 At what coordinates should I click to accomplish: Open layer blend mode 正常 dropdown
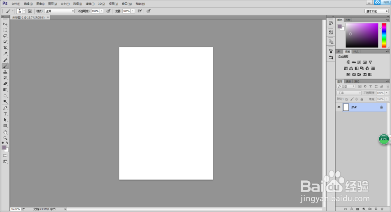click(349, 93)
